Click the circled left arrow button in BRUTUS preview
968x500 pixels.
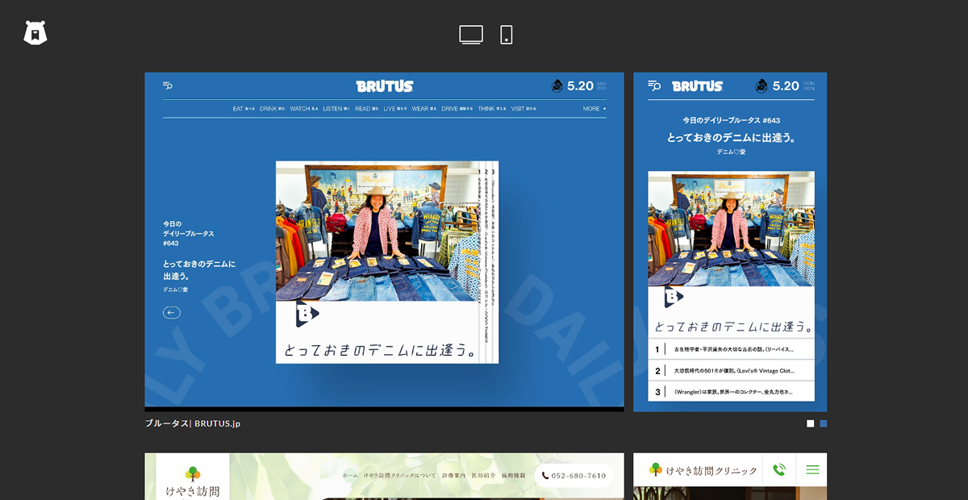pos(172,313)
